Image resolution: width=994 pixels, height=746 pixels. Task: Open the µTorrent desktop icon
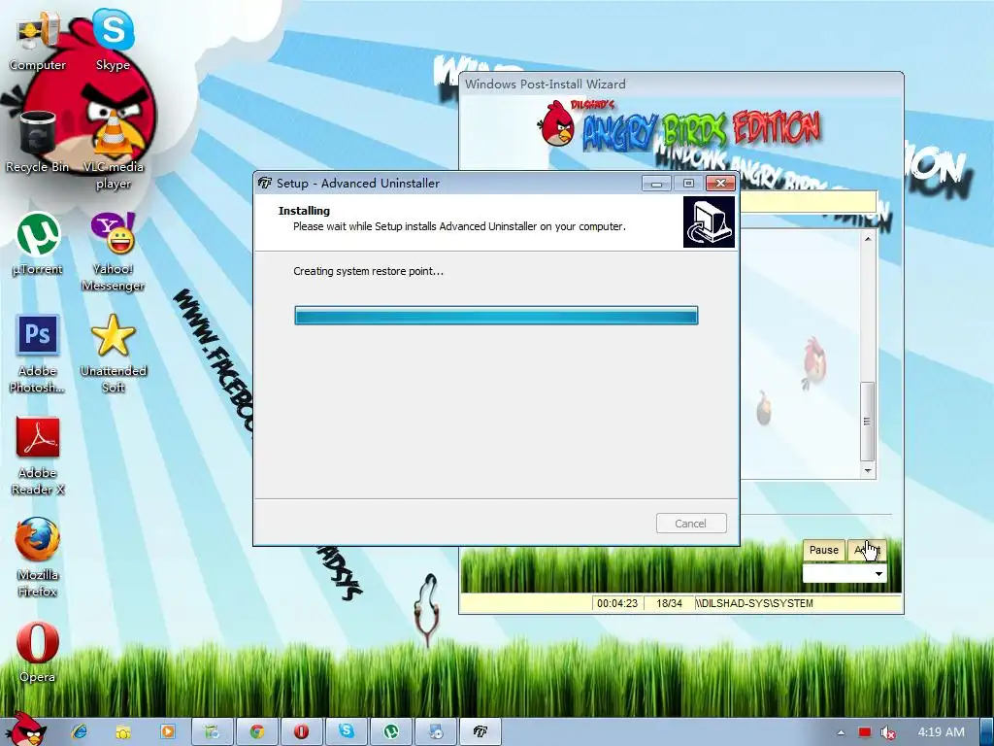(38, 244)
